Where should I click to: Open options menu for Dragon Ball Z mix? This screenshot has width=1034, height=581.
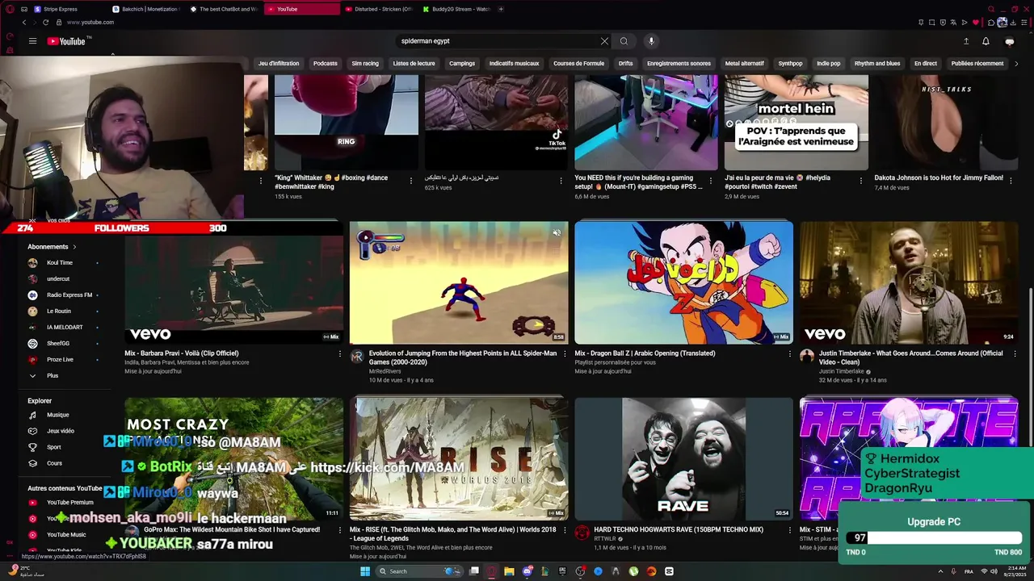(x=790, y=353)
